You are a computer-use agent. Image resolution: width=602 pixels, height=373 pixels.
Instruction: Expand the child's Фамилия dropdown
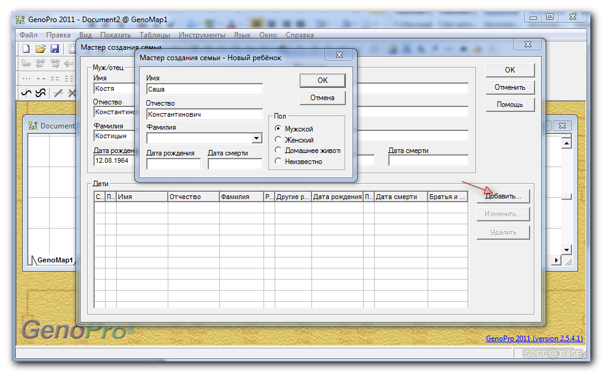(x=257, y=138)
